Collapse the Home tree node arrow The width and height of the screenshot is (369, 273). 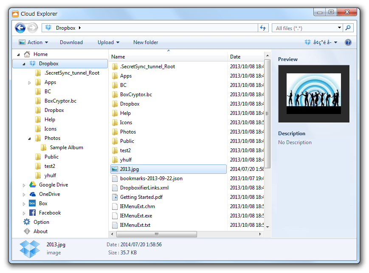(18, 55)
